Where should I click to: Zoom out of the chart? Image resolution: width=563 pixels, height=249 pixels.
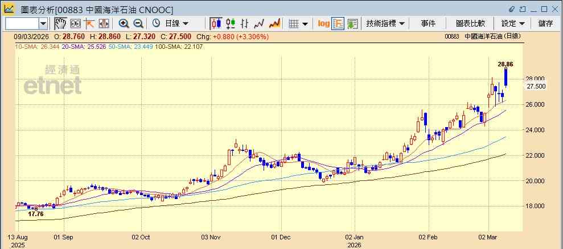[x=138, y=24]
